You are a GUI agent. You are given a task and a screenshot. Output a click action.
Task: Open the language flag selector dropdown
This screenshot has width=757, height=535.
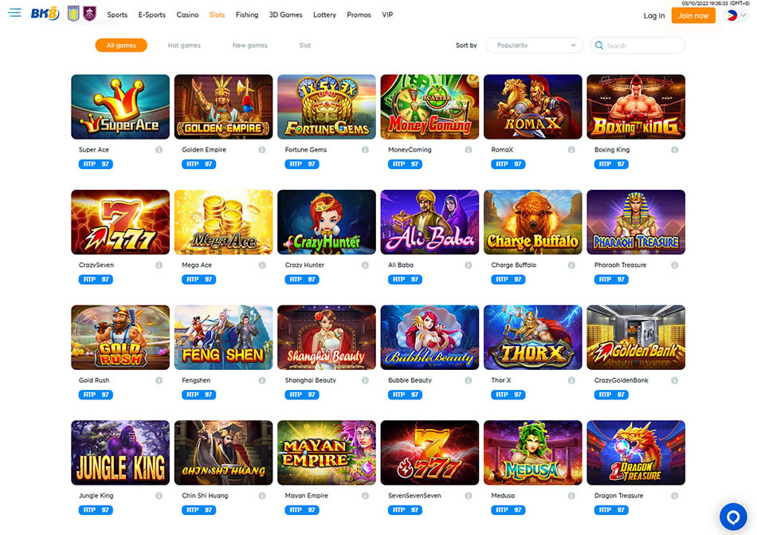coord(737,15)
